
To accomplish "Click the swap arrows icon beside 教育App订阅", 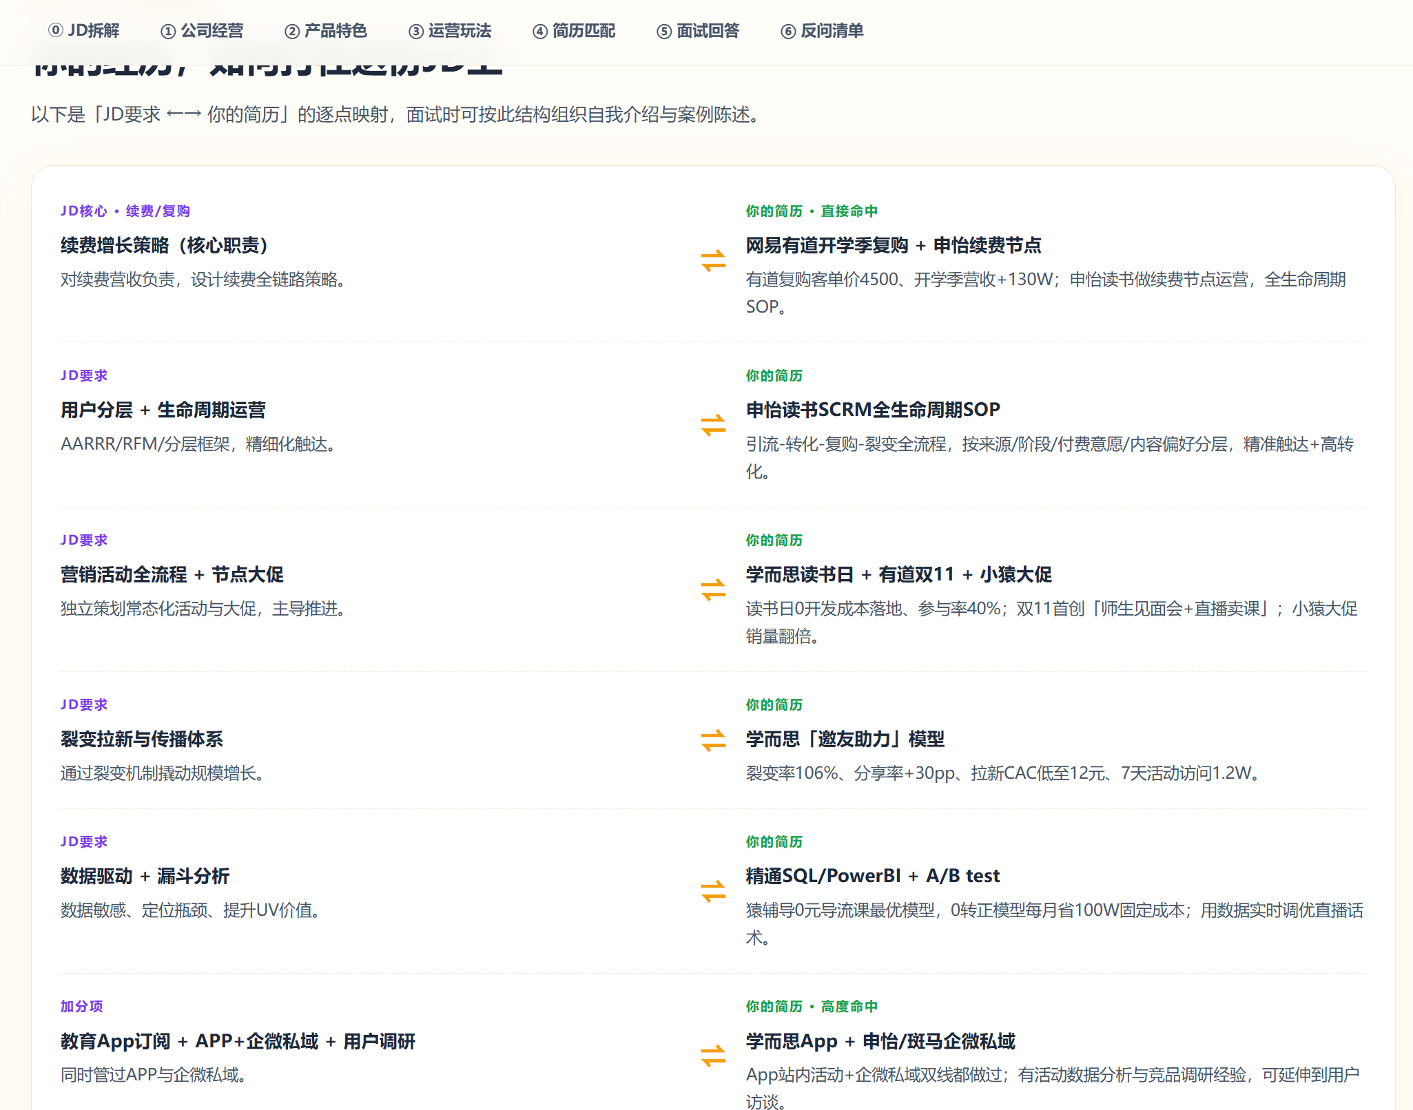I will point(713,1056).
